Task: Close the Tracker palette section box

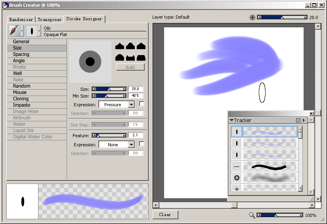Action: click(x=298, y=121)
